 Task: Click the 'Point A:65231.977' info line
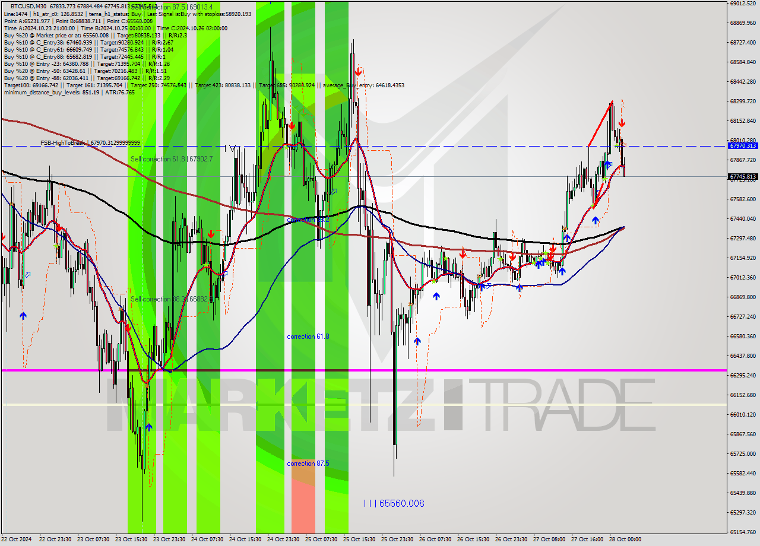pyautogui.click(x=78, y=21)
